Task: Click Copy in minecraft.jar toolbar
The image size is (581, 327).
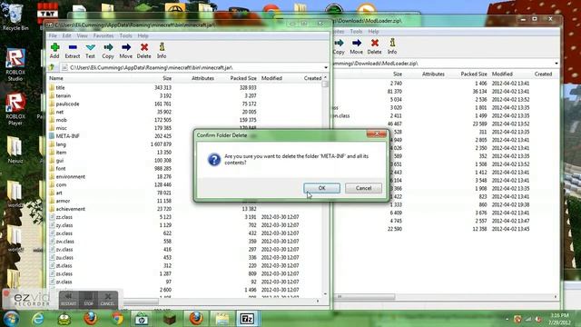Action: click(108, 51)
